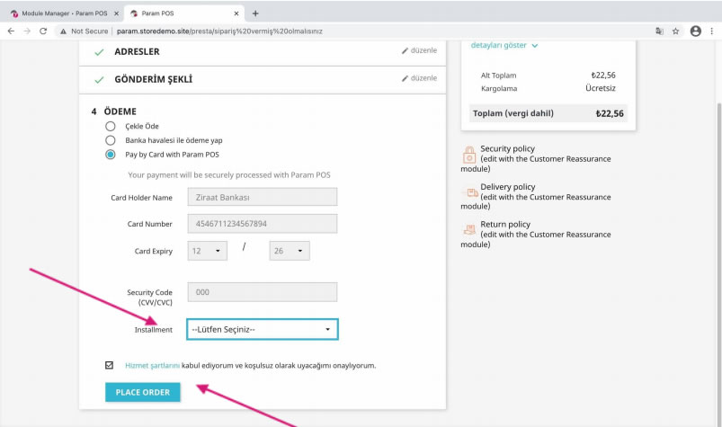Click the Card Number input field
Screen dimensions: 722x427
coord(263,224)
